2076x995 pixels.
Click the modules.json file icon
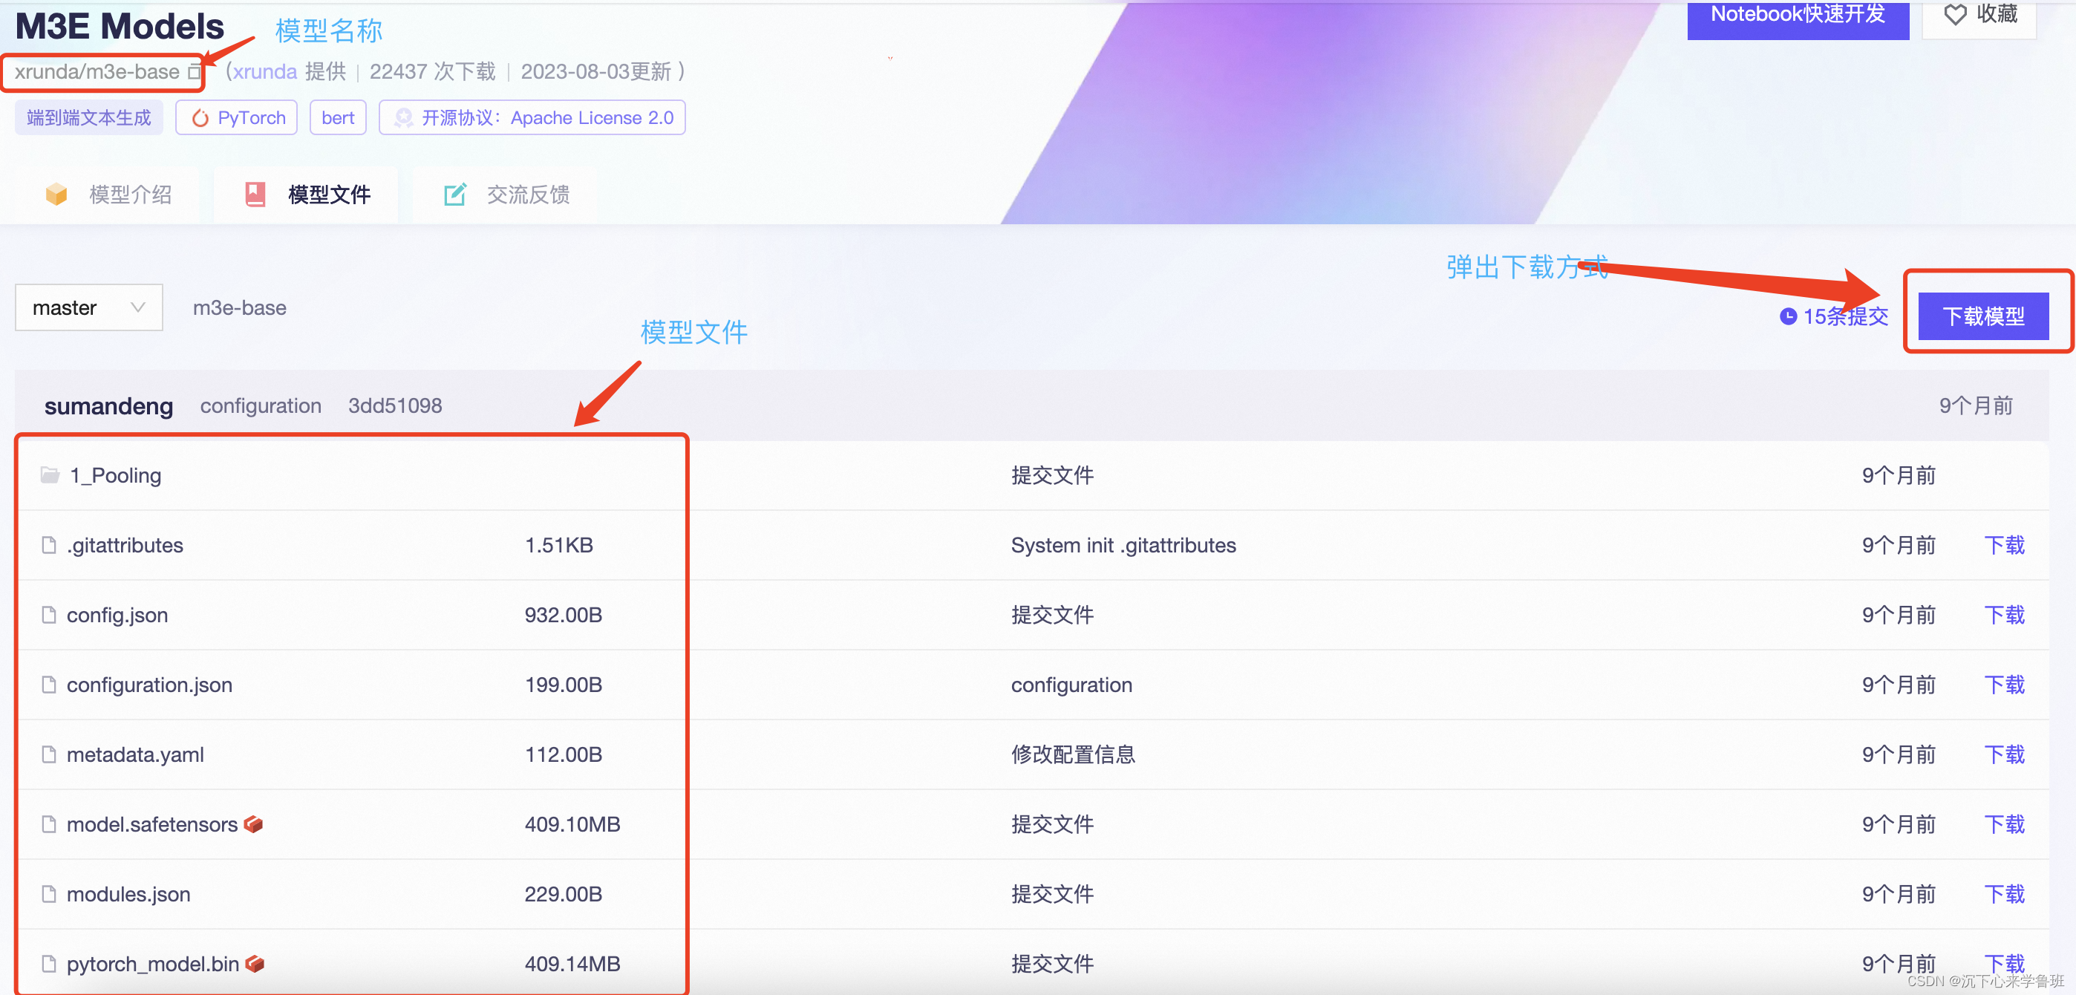(x=49, y=894)
